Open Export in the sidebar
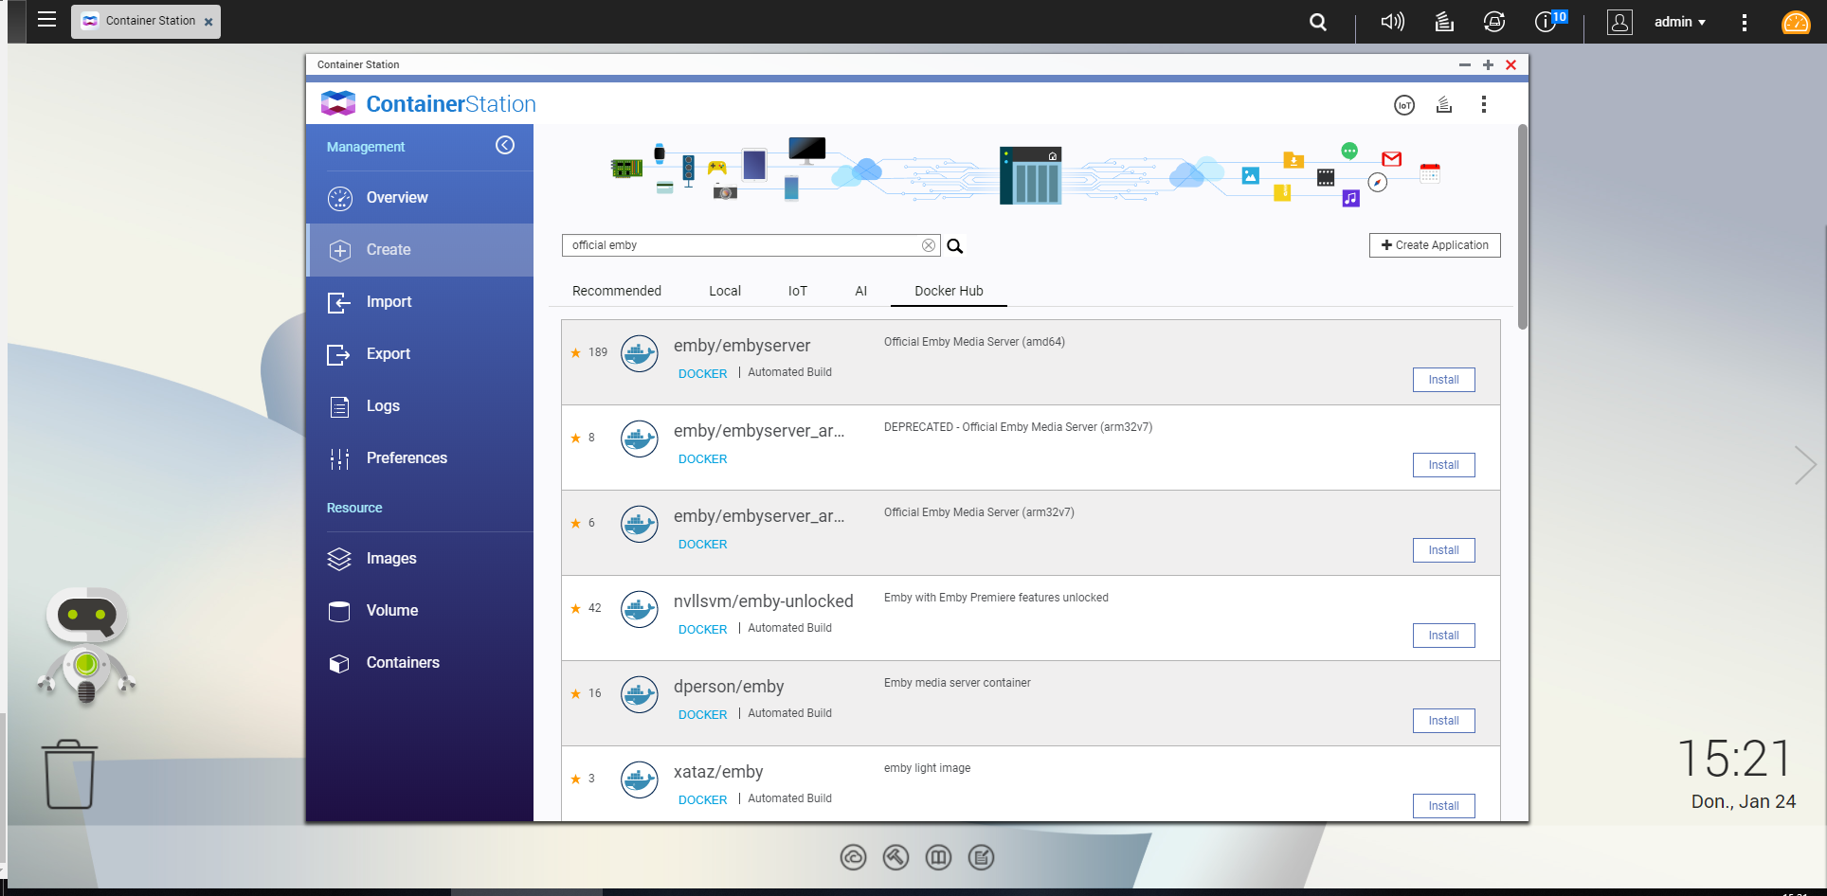The height and width of the screenshot is (896, 1827). (x=420, y=354)
